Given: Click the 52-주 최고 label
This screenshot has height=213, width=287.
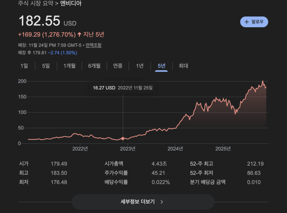Looking at the screenshot, I should tap(201, 164).
